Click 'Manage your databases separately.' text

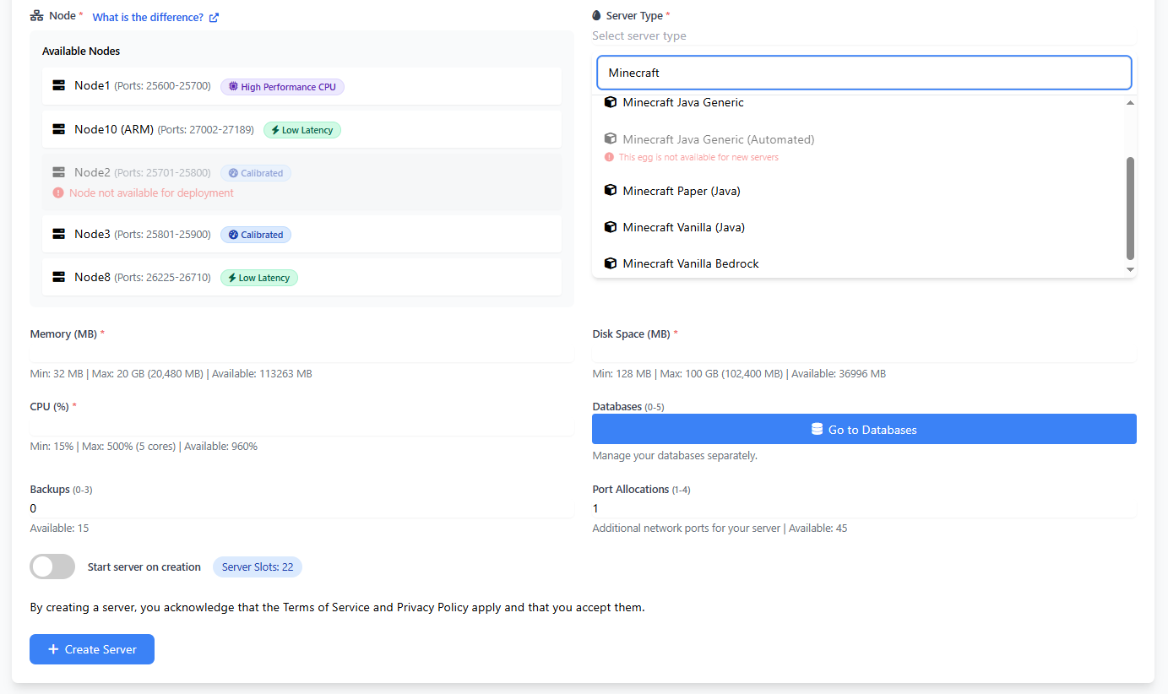675,455
